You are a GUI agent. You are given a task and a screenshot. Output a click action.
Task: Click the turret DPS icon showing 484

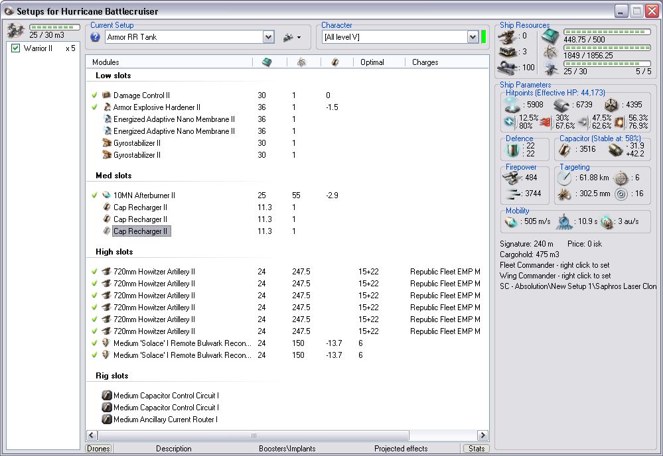[x=512, y=178]
